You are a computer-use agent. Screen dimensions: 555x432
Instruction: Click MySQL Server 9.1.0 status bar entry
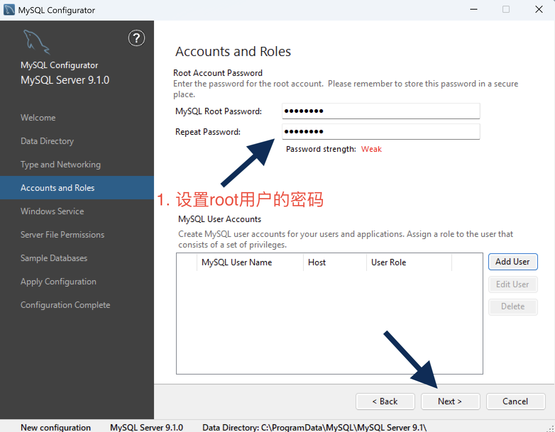147,427
